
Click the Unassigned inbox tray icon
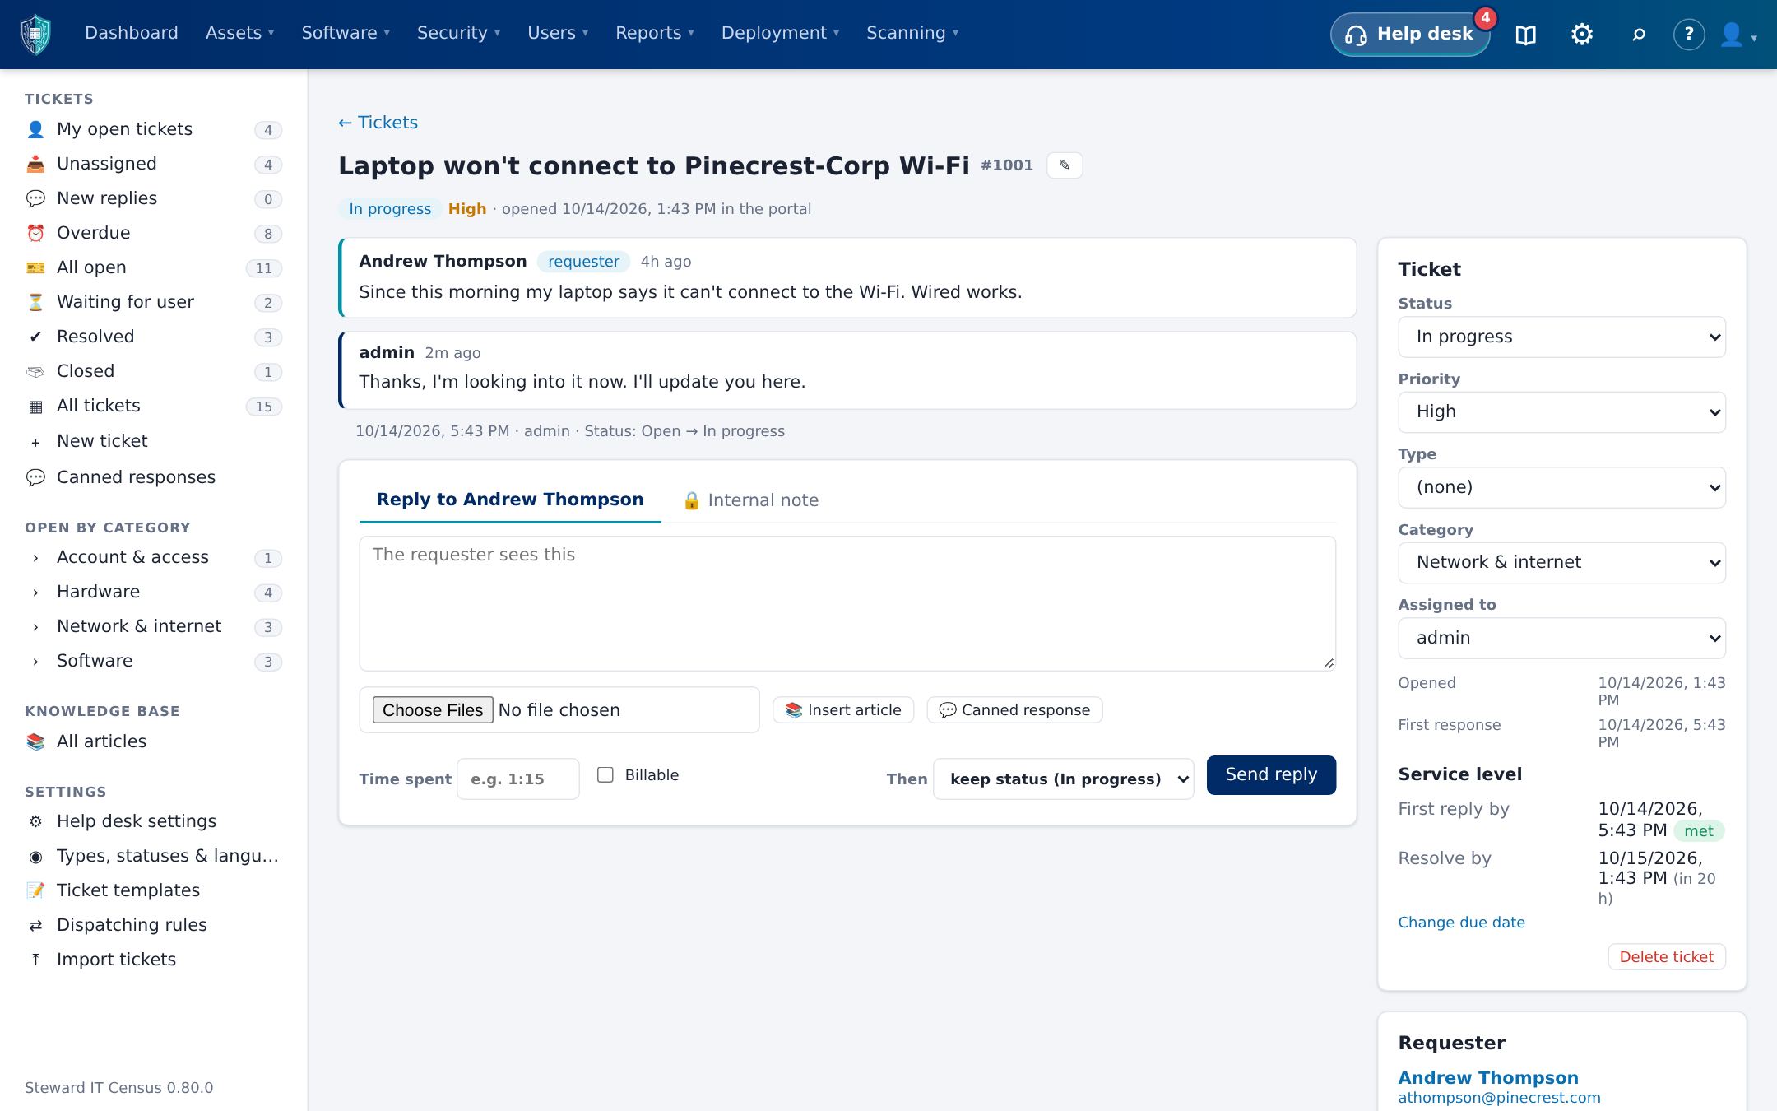pos(35,164)
